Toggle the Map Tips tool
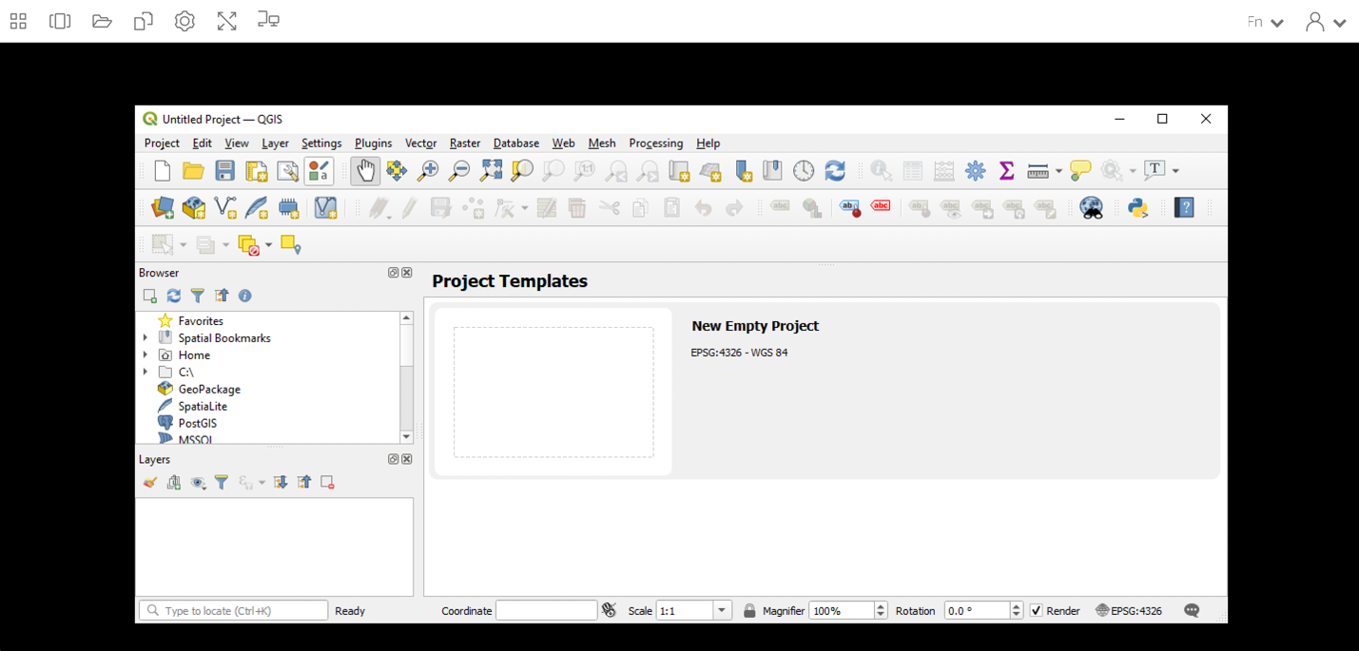 [1079, 170]
